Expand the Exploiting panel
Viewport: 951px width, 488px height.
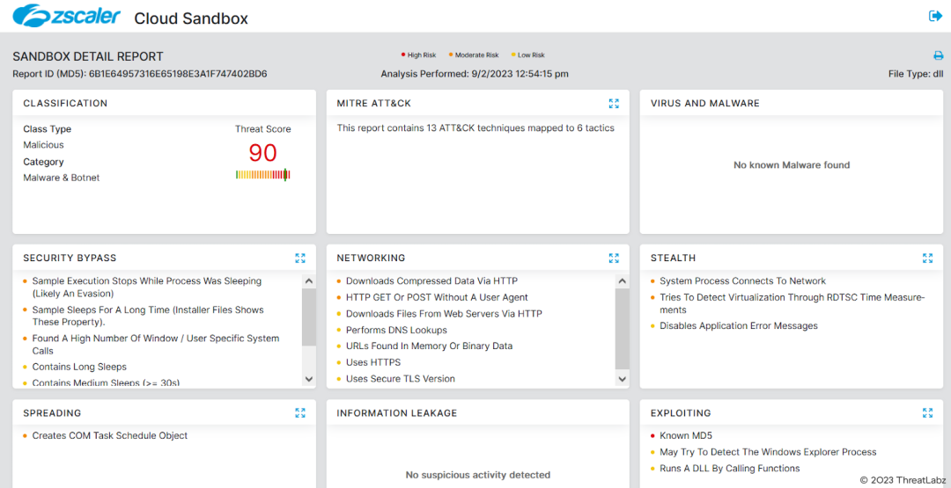(927, 413)
